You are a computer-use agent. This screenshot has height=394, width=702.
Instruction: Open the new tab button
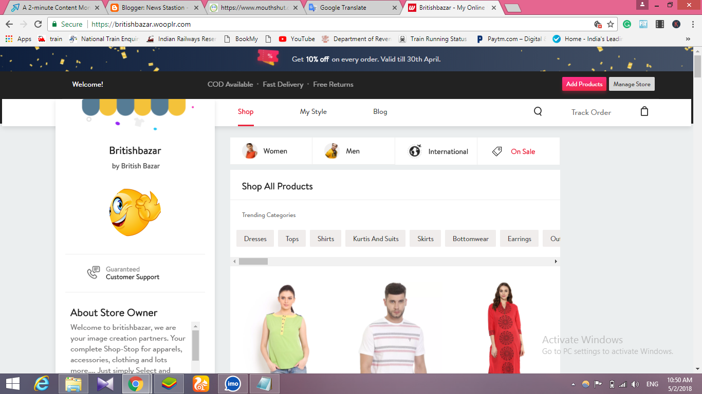click(x=512, y=8)
